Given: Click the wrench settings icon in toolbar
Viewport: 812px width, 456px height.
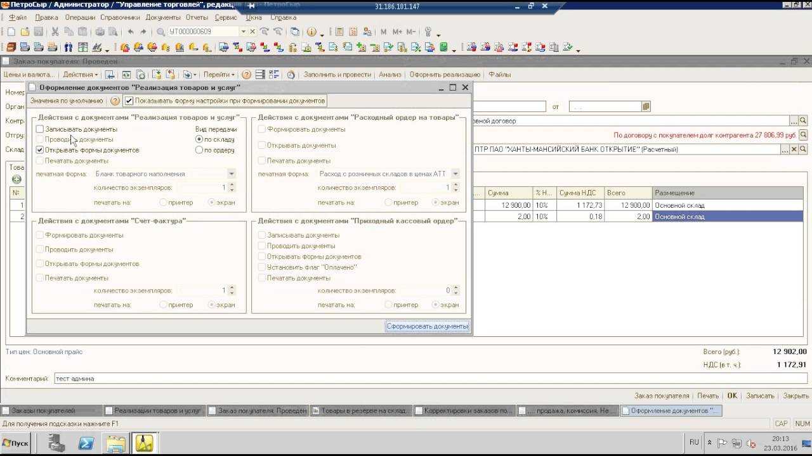Looking at the screenshot, I should coord(428,32).
